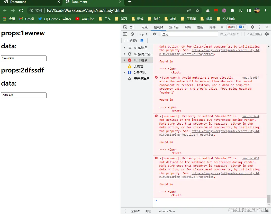Open a new browser tab
Image resolution: width=271 pixels, height=214 pixels.
(130, 2)
